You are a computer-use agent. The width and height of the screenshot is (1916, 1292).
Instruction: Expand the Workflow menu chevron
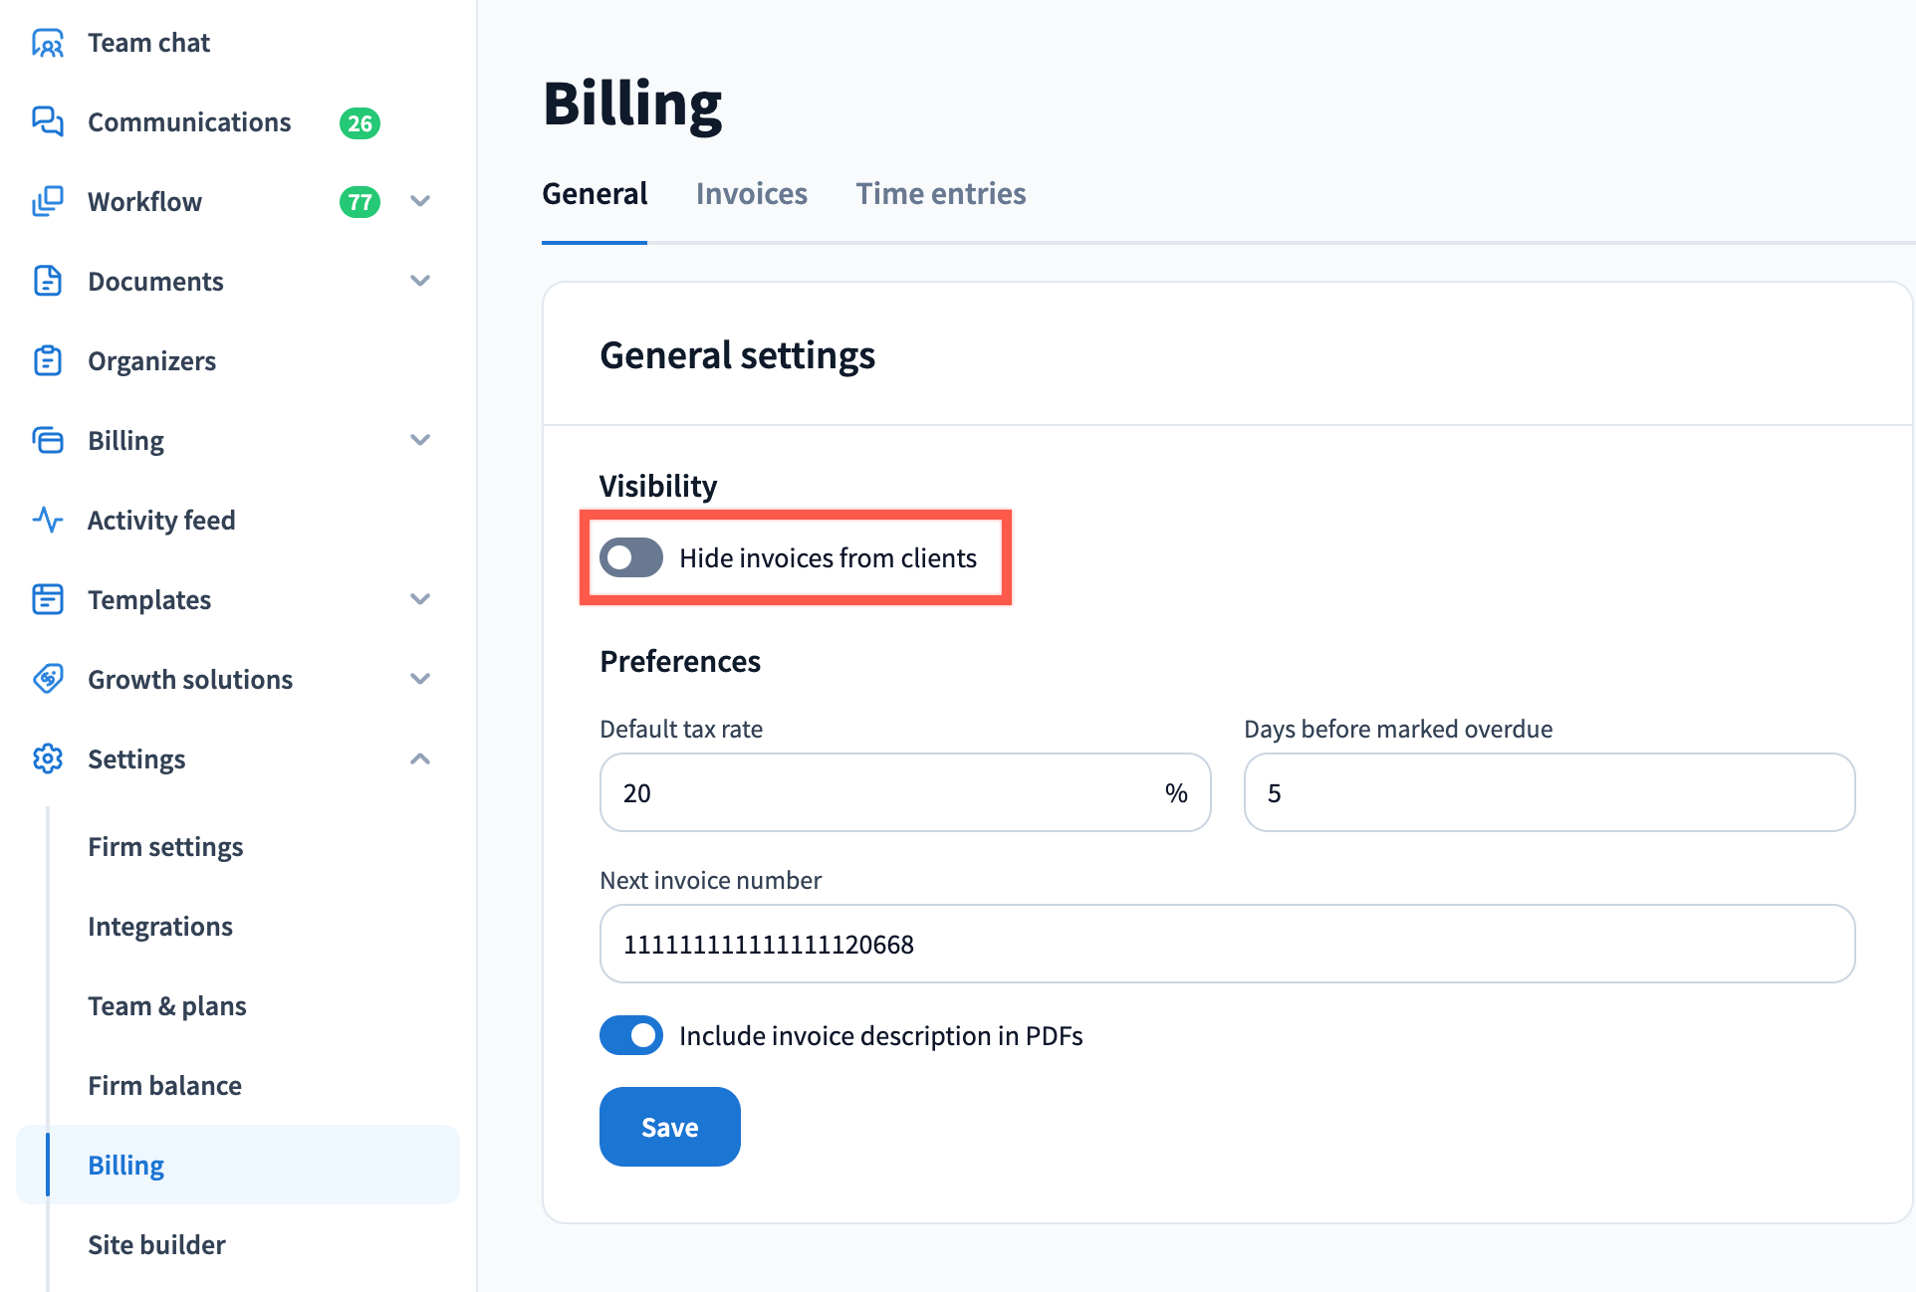pos(420,201)
